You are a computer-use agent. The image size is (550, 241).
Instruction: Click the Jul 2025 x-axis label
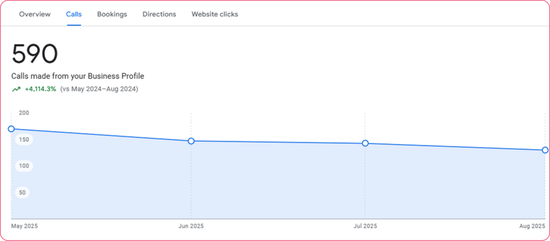pyautogui.click(x=365, y=227)
